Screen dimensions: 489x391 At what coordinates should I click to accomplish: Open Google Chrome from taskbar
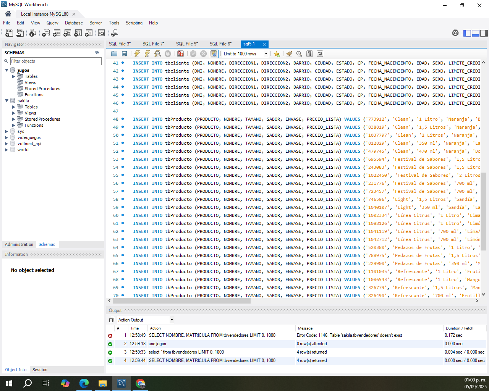click(x=140, y=383)
